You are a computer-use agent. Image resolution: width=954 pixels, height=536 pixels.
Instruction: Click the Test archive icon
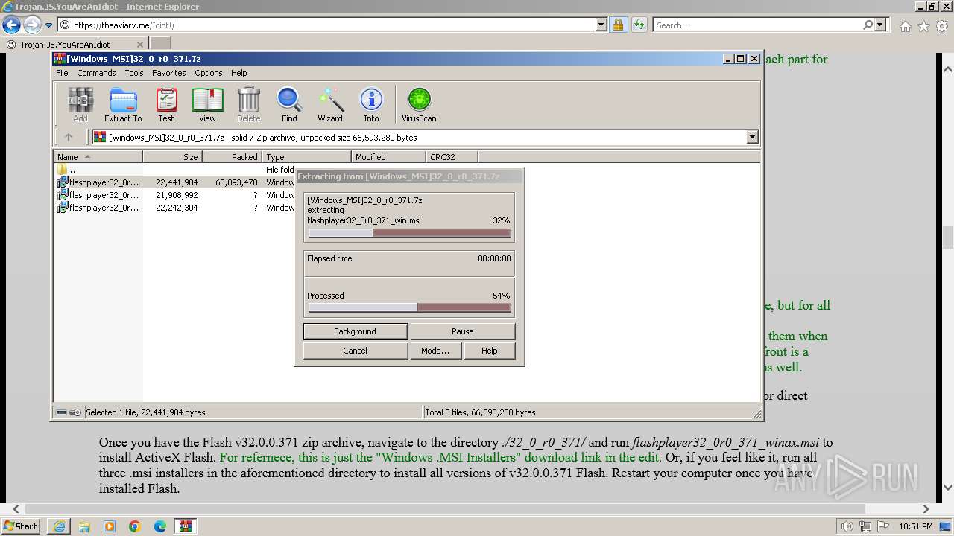point(166,104)
